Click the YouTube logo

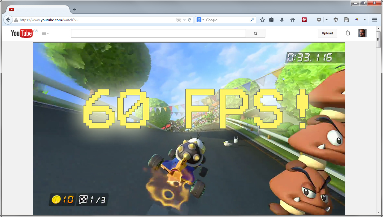click(x=22, y=33)
